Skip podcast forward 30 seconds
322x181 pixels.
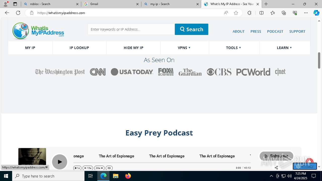[x=99, y=168]
